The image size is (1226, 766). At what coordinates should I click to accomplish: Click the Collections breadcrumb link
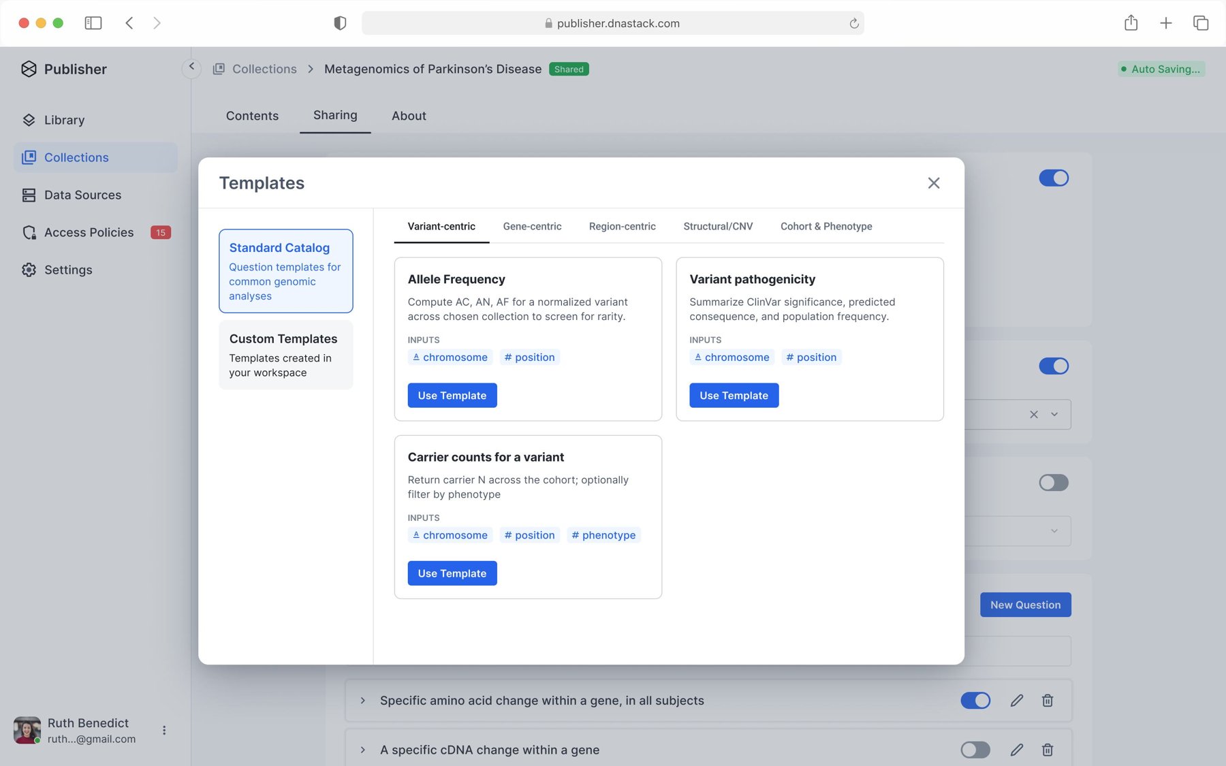click(264, 69)
